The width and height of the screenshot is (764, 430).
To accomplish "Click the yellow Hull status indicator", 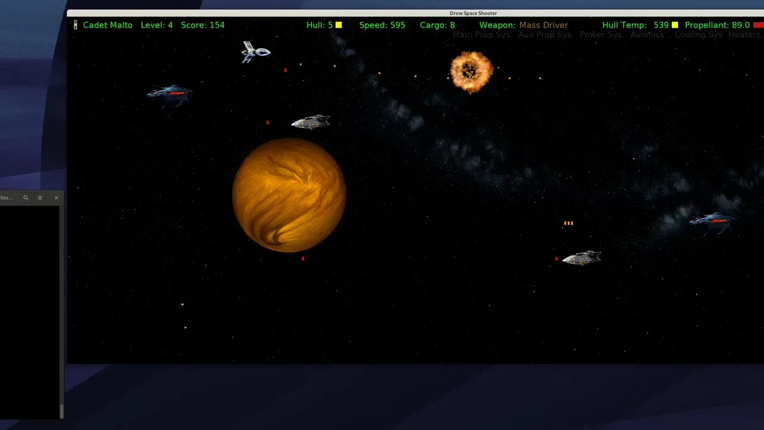I will pyautogui.click(x=338, y=25).
